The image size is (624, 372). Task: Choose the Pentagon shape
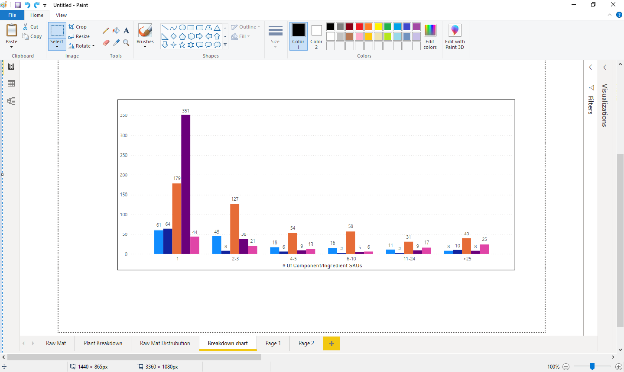(x=182, y=36)
